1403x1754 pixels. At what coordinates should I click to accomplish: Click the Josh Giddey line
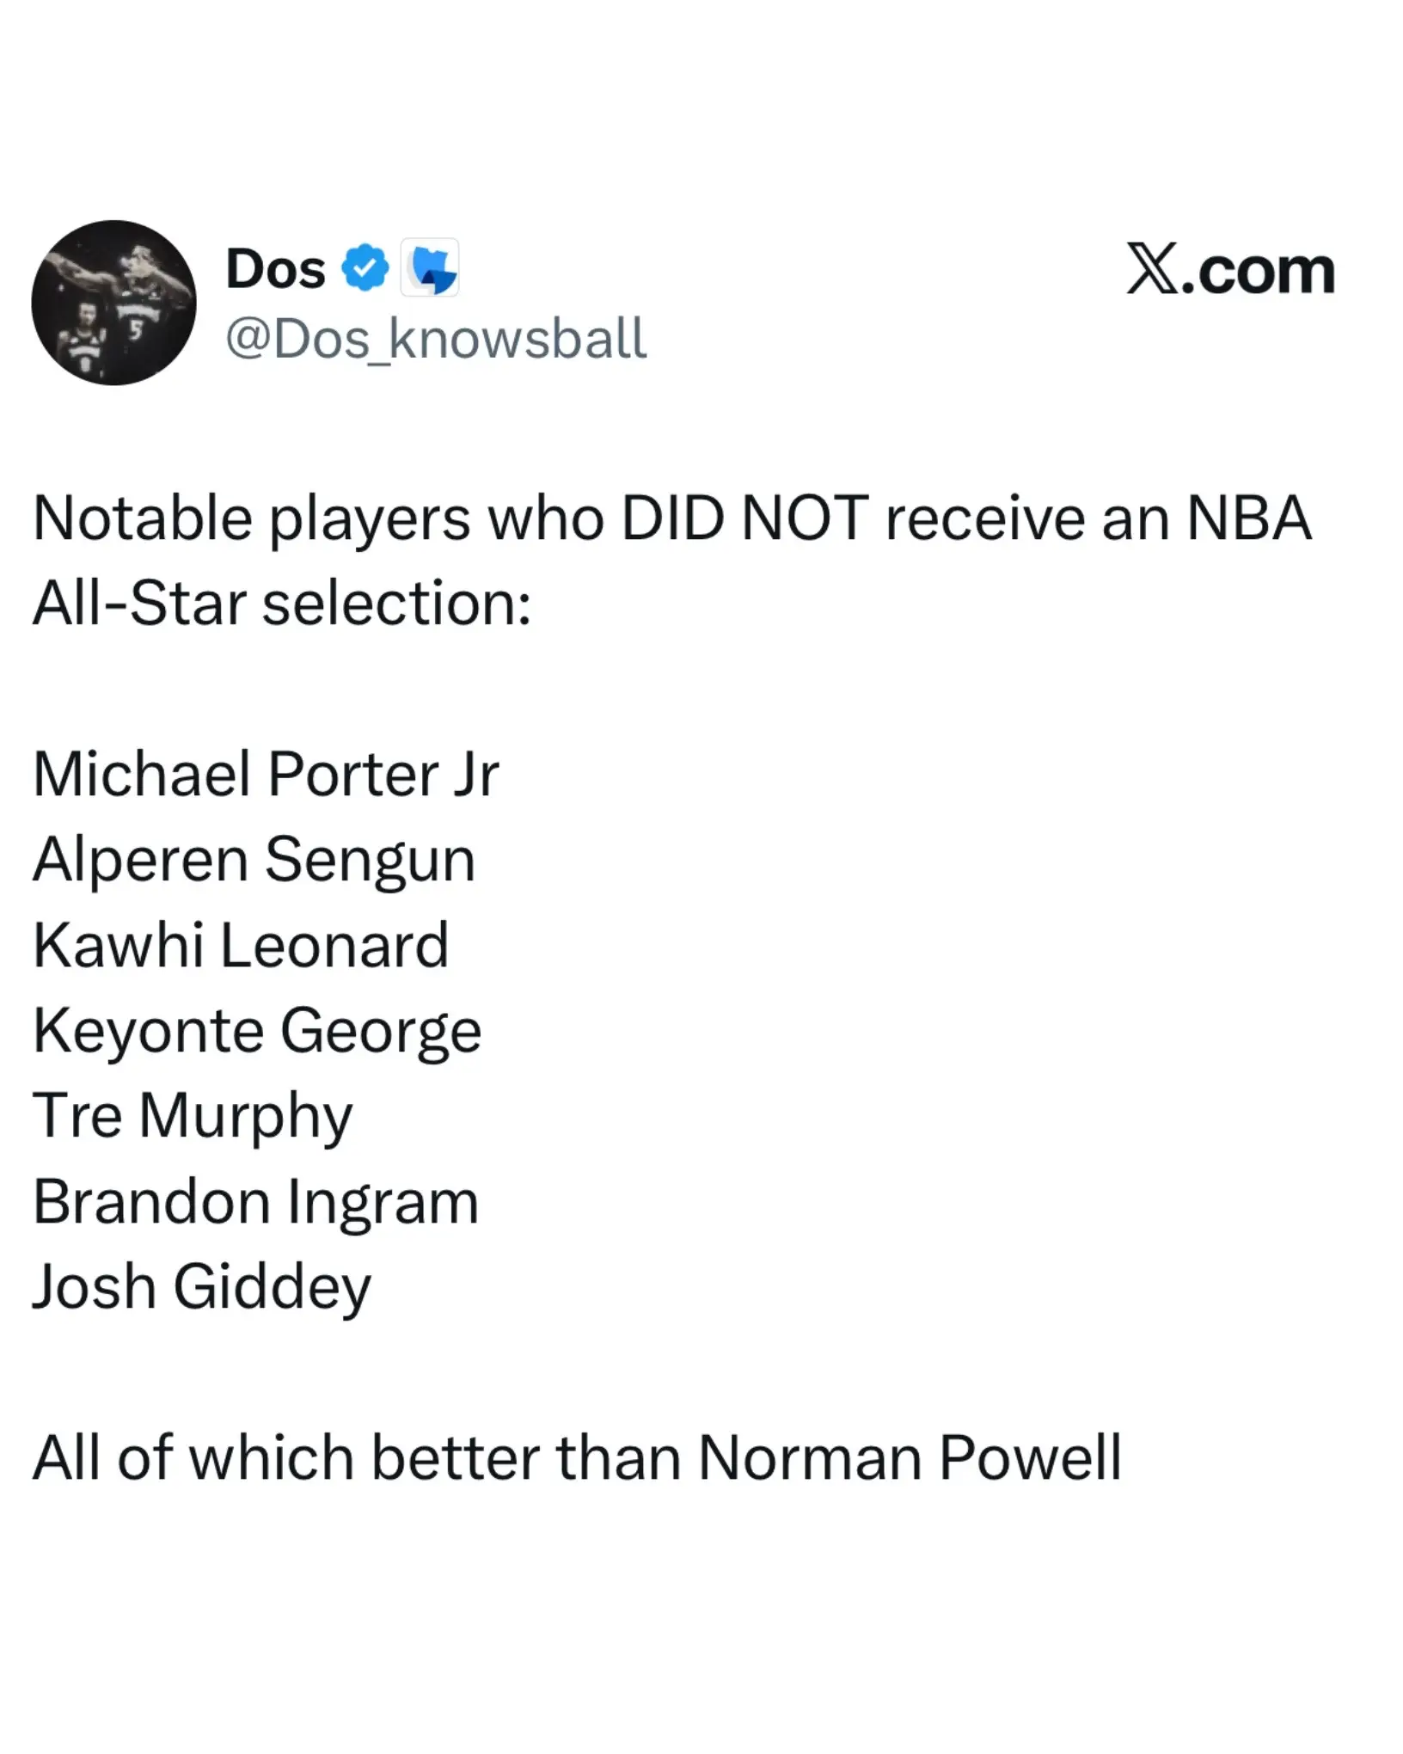(x=202, y=1286)
